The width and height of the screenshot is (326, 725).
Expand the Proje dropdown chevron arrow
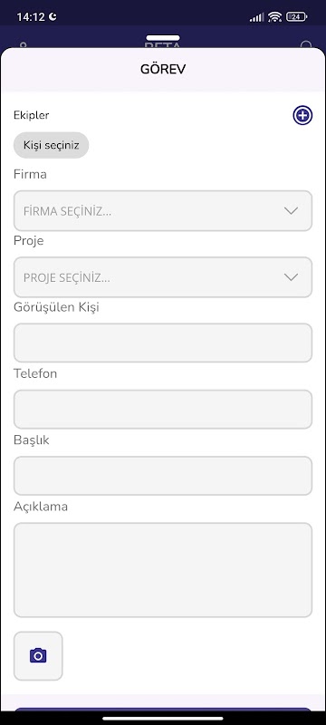coord(291,277)
